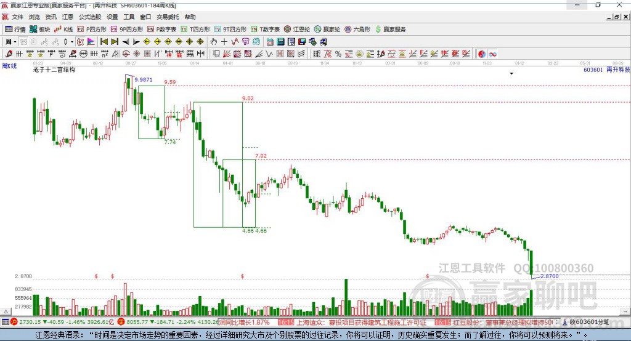Open the 设置 menu
This screenshot has height=341, width=631.
click(x=112, y=17)
